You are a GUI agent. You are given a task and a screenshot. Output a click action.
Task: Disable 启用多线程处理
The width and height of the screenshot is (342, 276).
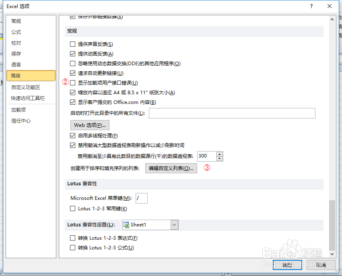[72, 135]
